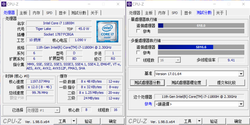Click the 測試處理器分數 button

click(147, 83)
